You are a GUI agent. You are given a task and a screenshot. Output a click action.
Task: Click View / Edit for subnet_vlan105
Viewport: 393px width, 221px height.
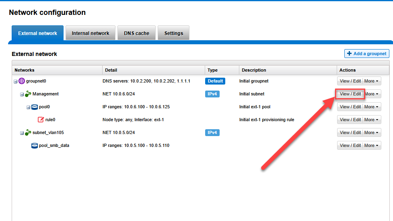[x=350, y=132]
